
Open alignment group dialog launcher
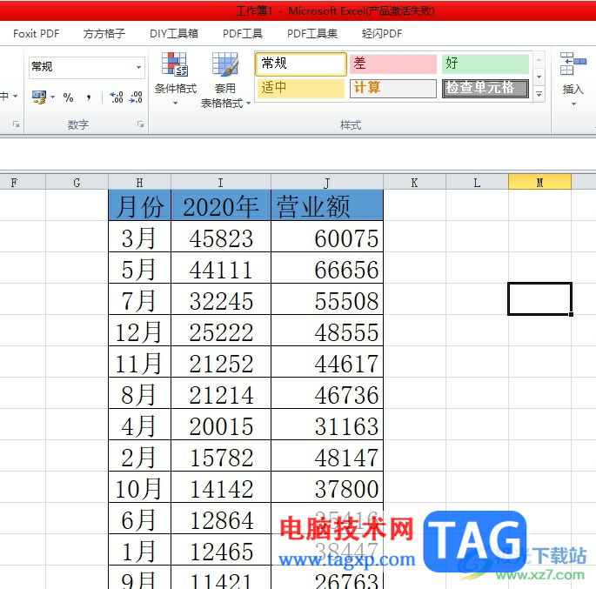(16, 124)
